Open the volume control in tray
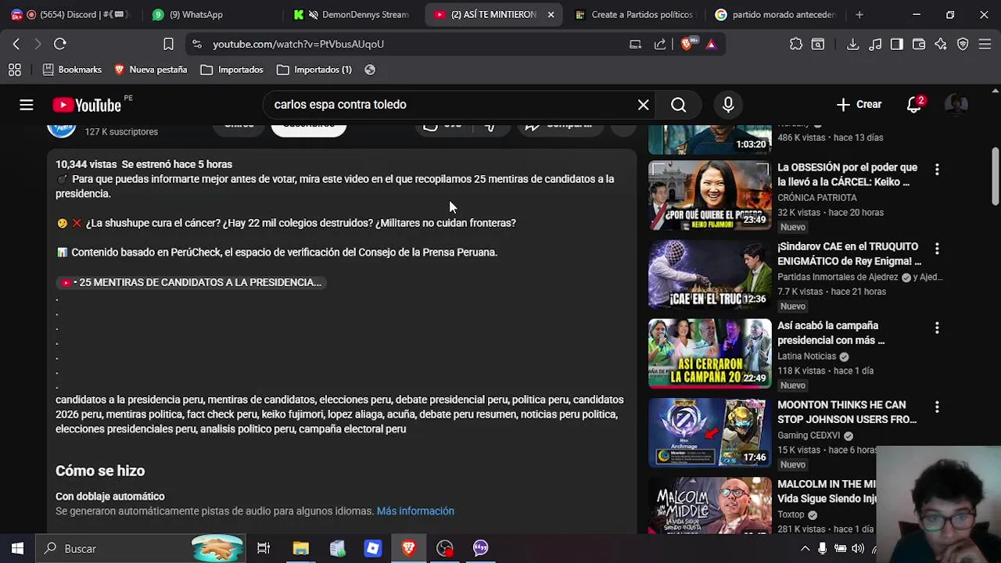Screen dimensions: 1001x563 click(x=858, y=549)
